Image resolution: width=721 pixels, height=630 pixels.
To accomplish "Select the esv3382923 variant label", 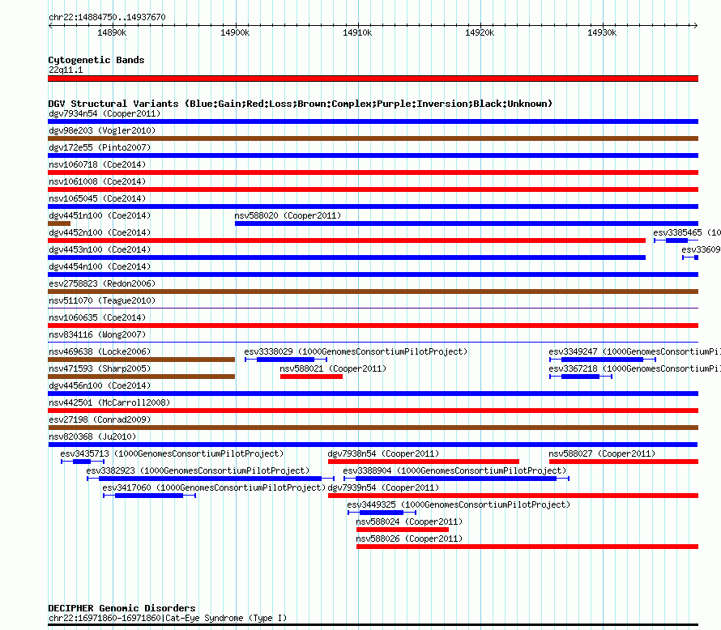I will 198,470.
